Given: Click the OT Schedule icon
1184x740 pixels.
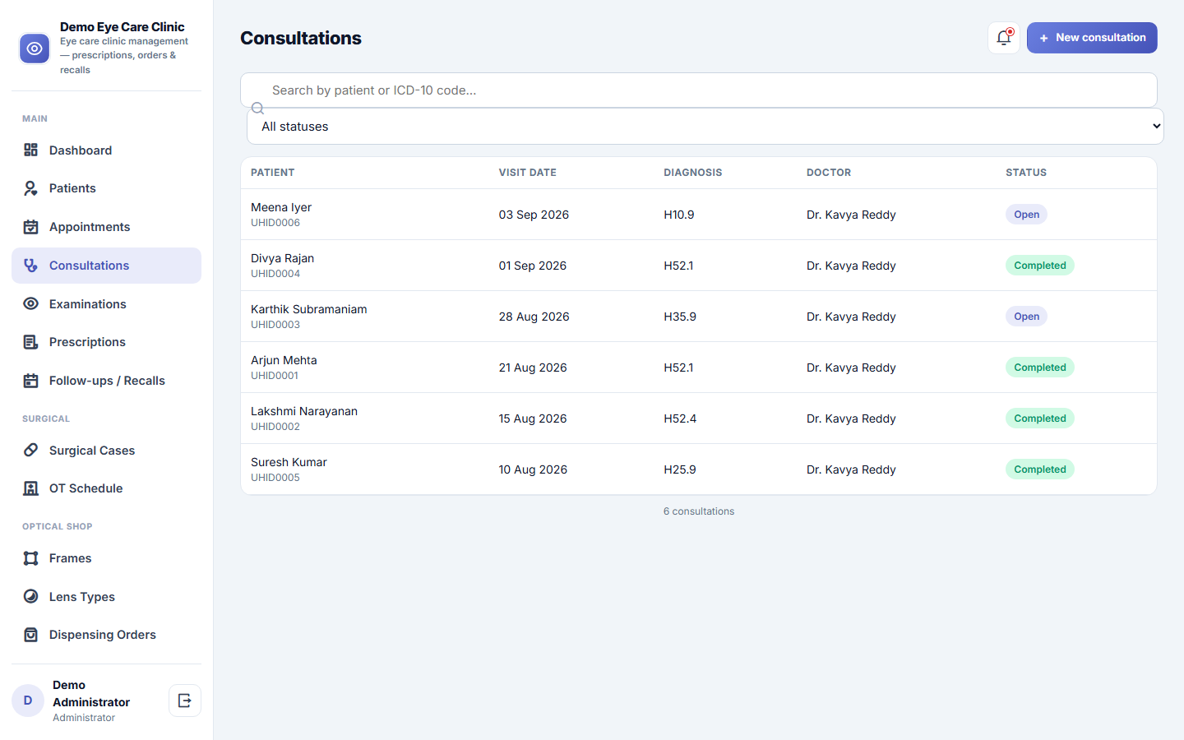Looking at the screenshot, I should point(31,488).
